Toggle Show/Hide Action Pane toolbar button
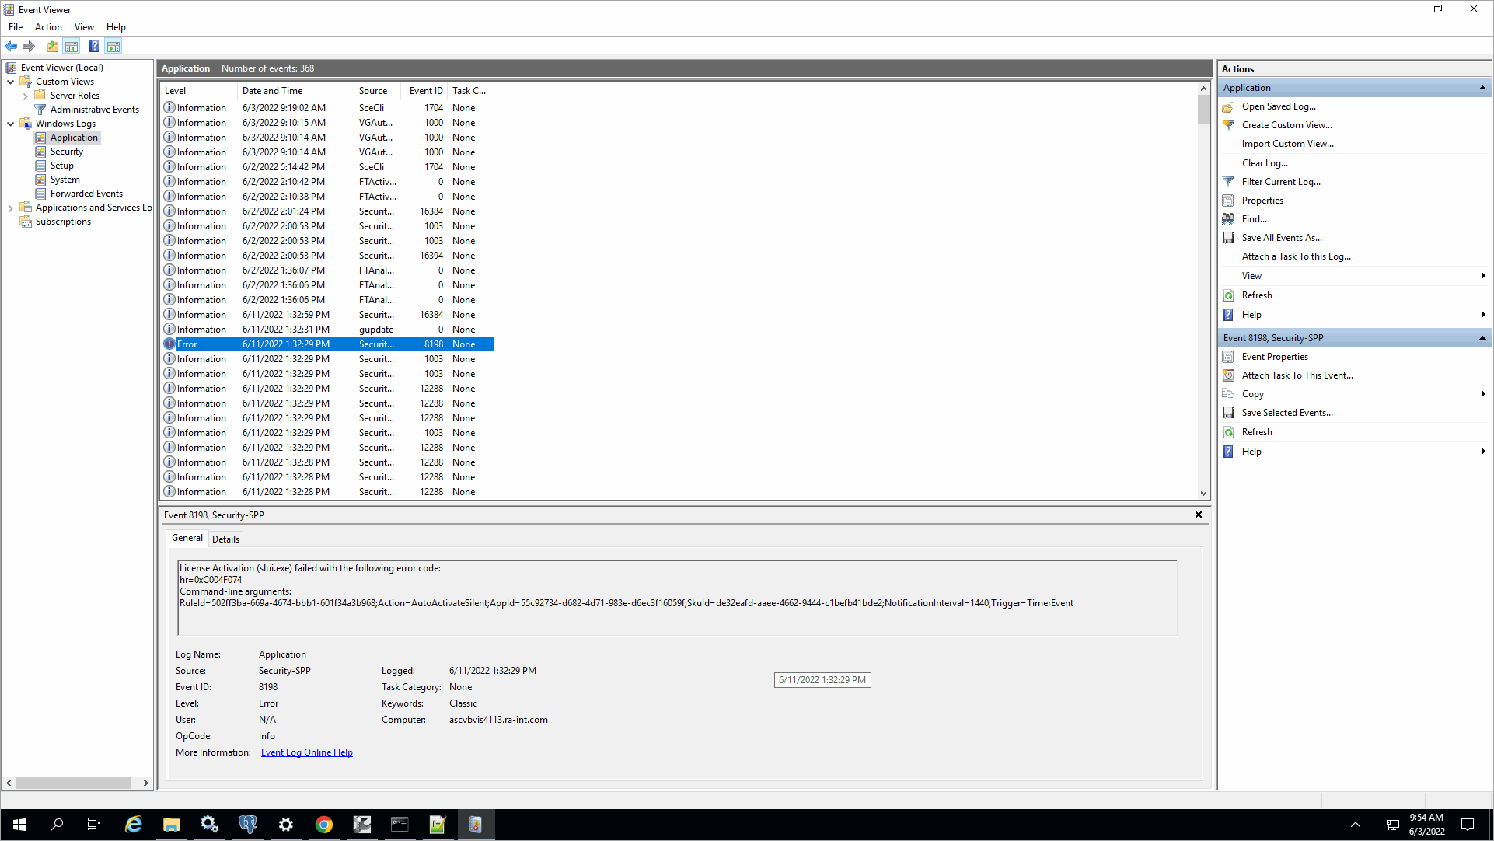Image resolution: width=1494 pixels, height=841 pixels. (x=113, y=46)
